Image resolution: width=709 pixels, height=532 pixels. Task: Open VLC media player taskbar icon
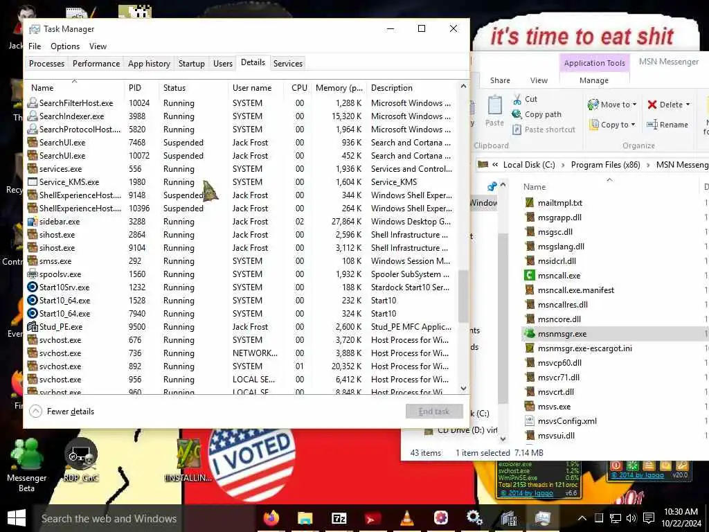[x=407, y=518]
